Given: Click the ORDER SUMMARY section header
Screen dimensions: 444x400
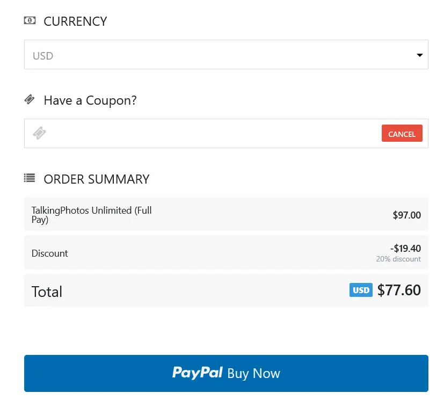Looking at the screenshot, I should (x=97, y=179).
